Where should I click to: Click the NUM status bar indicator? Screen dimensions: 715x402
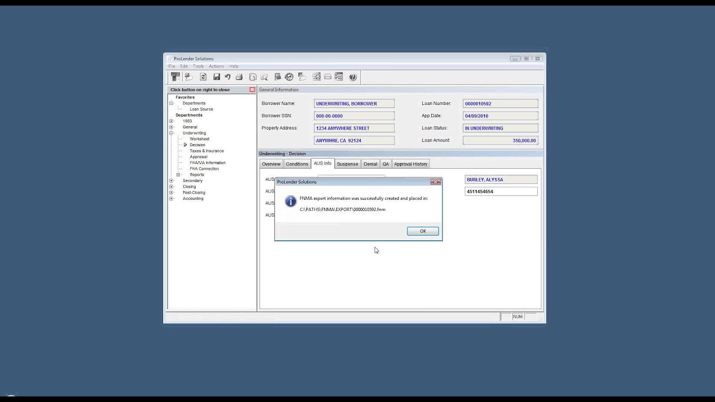click(x=518, y=317)
